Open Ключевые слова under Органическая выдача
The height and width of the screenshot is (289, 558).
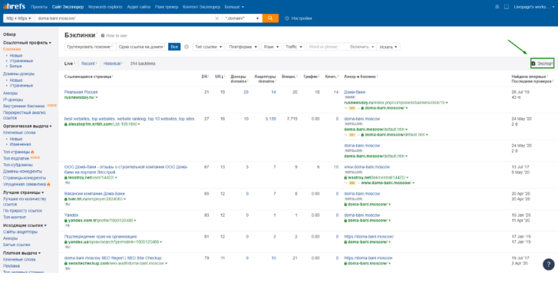tap(19, 133)
